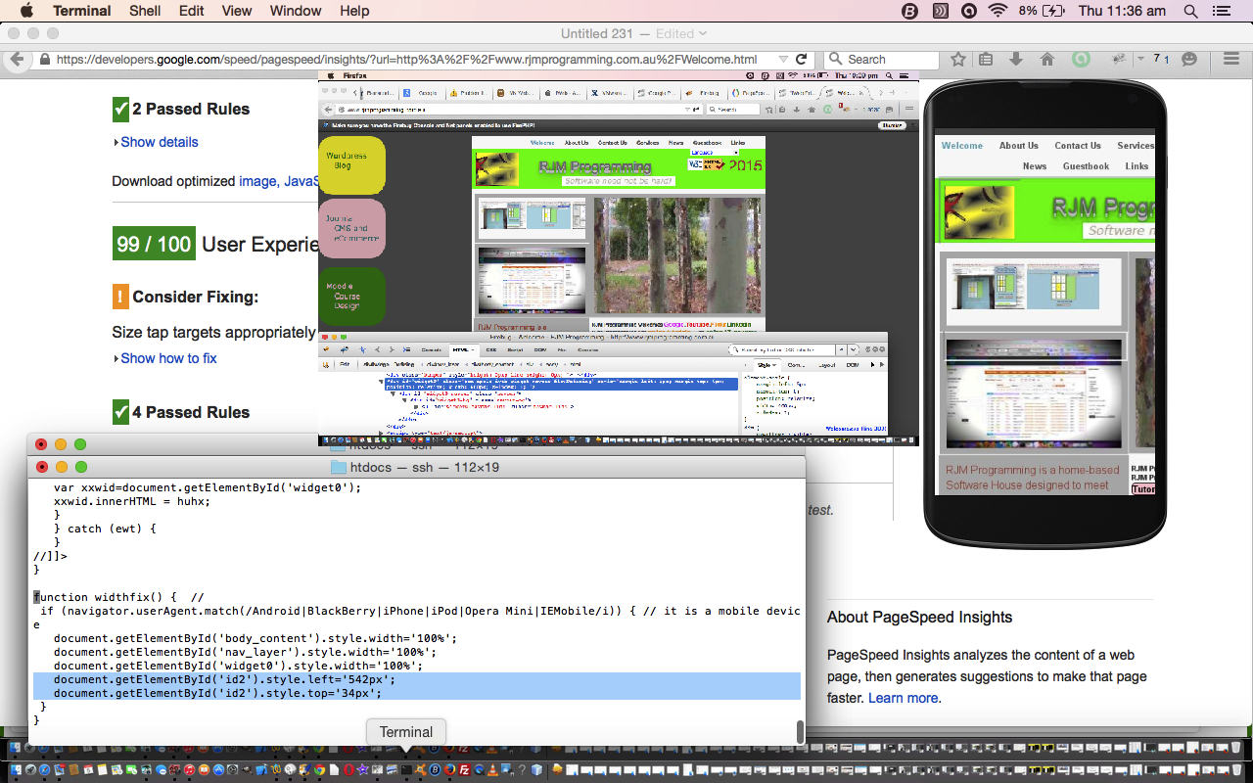1253x783 pixels.
Task: Click the padlock icon in the address bar
Action: point(45,59)
